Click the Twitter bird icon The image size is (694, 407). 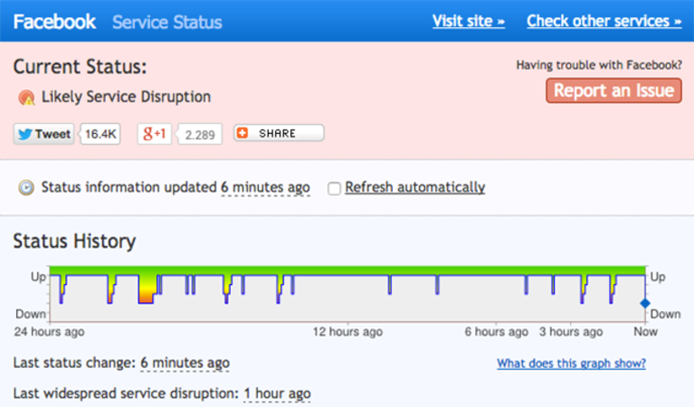click(x=25, y=134)
